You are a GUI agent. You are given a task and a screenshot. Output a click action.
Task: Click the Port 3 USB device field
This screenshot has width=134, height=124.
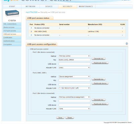pyautogui.click(x=74, y=105)
